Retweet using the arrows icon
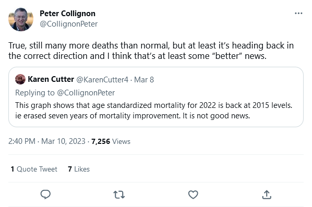 (x=119, y=194)
